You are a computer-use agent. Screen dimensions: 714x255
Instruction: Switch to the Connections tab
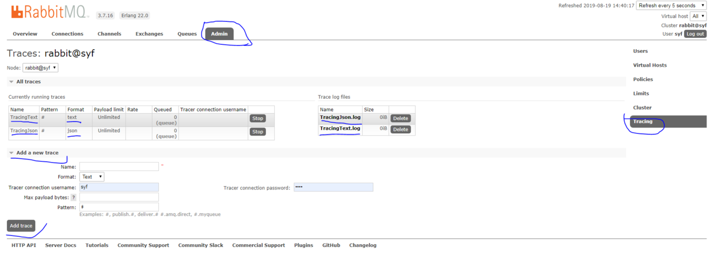pos(67,34)
